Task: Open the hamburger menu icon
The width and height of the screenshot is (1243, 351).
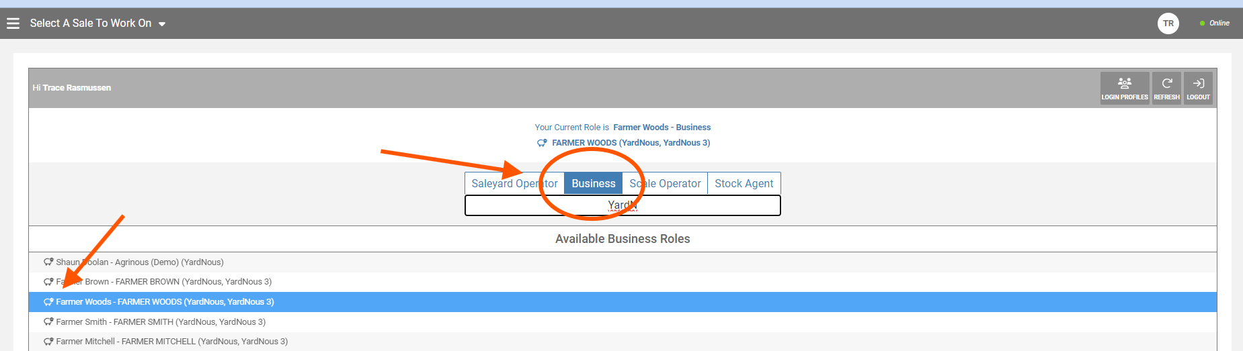Action: pyautogui.click(x=13, y=23)
